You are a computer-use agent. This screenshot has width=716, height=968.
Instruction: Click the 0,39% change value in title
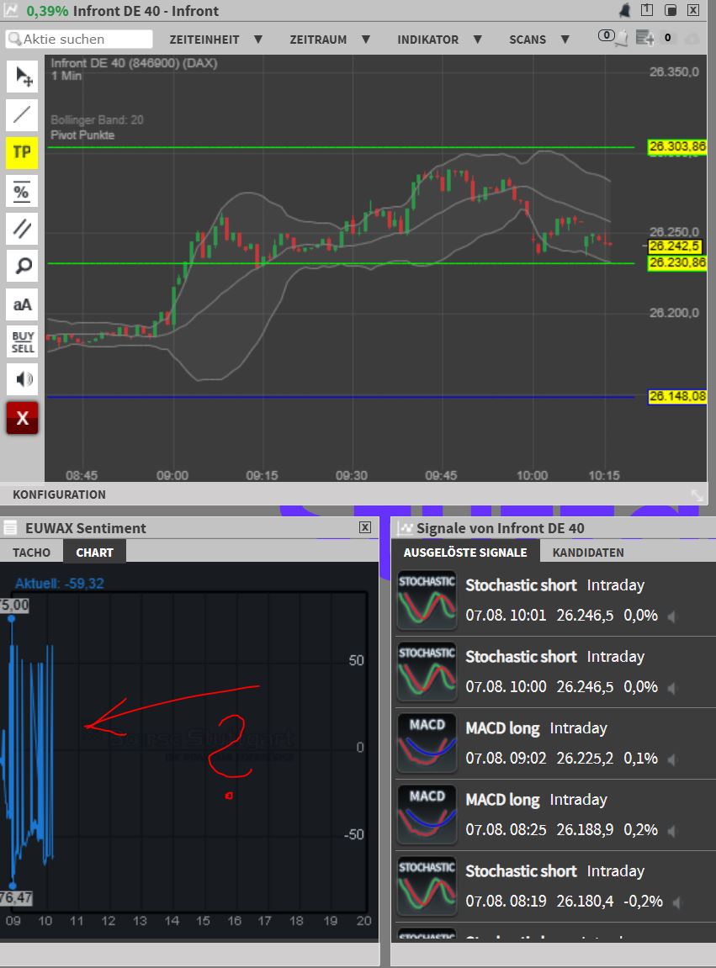(47, 11)
